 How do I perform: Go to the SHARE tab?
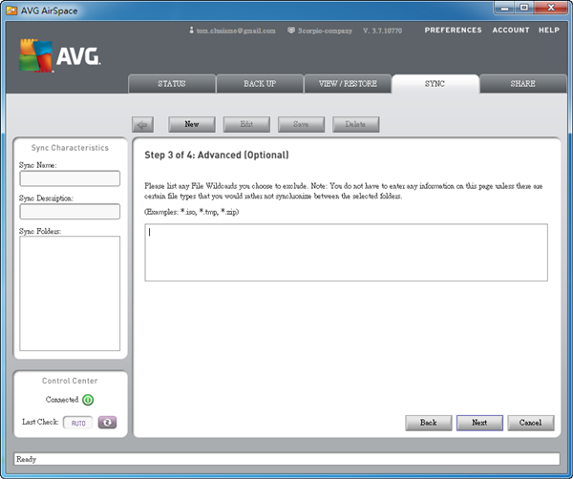coord(523,84)
